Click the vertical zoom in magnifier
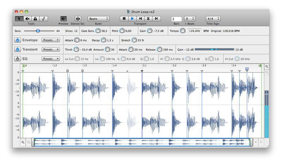The height and width of the screenshot is (164, 282). (266, 66)
